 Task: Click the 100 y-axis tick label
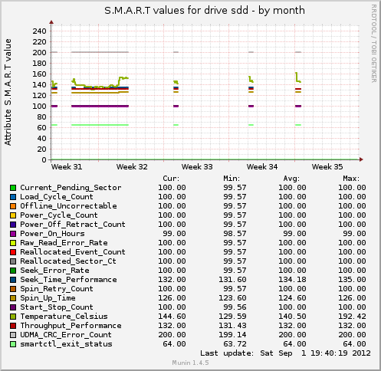(x=39, y=107)
